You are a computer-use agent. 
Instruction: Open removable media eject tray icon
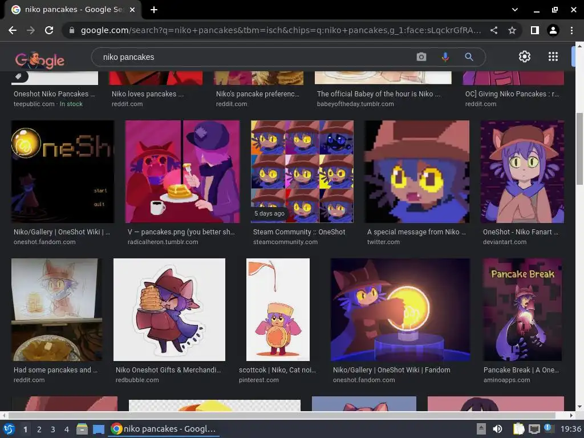[x=481, y=429]
